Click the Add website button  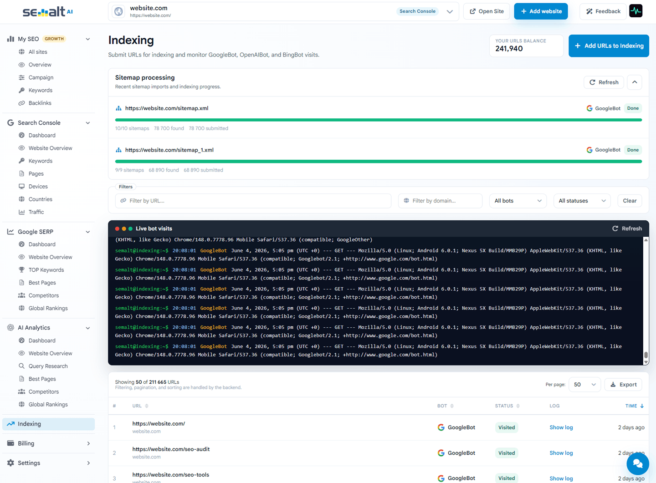tap(541, 11)
